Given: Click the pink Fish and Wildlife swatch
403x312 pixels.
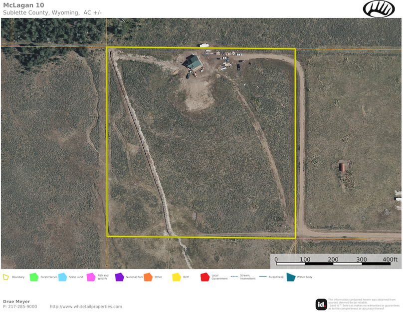Looking at the screenshot, I should tap(91, 277).
